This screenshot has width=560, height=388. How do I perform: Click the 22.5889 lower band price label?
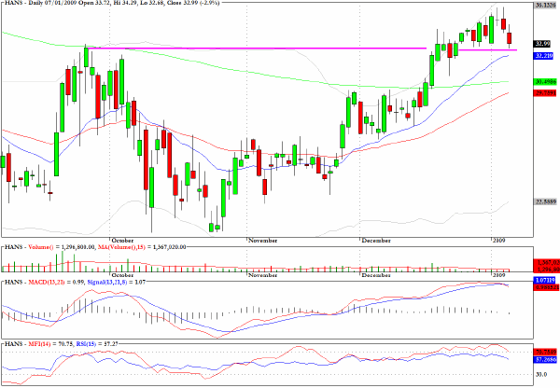click(545, 202)
